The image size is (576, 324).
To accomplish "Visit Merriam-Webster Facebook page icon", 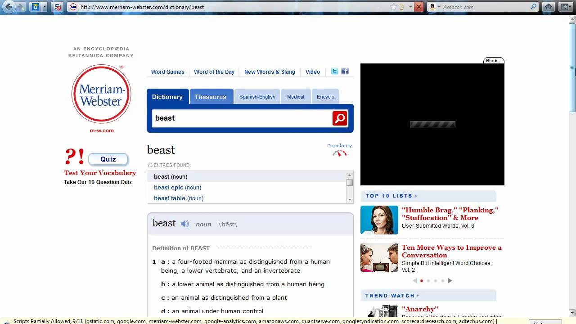I will click(345, 71).
